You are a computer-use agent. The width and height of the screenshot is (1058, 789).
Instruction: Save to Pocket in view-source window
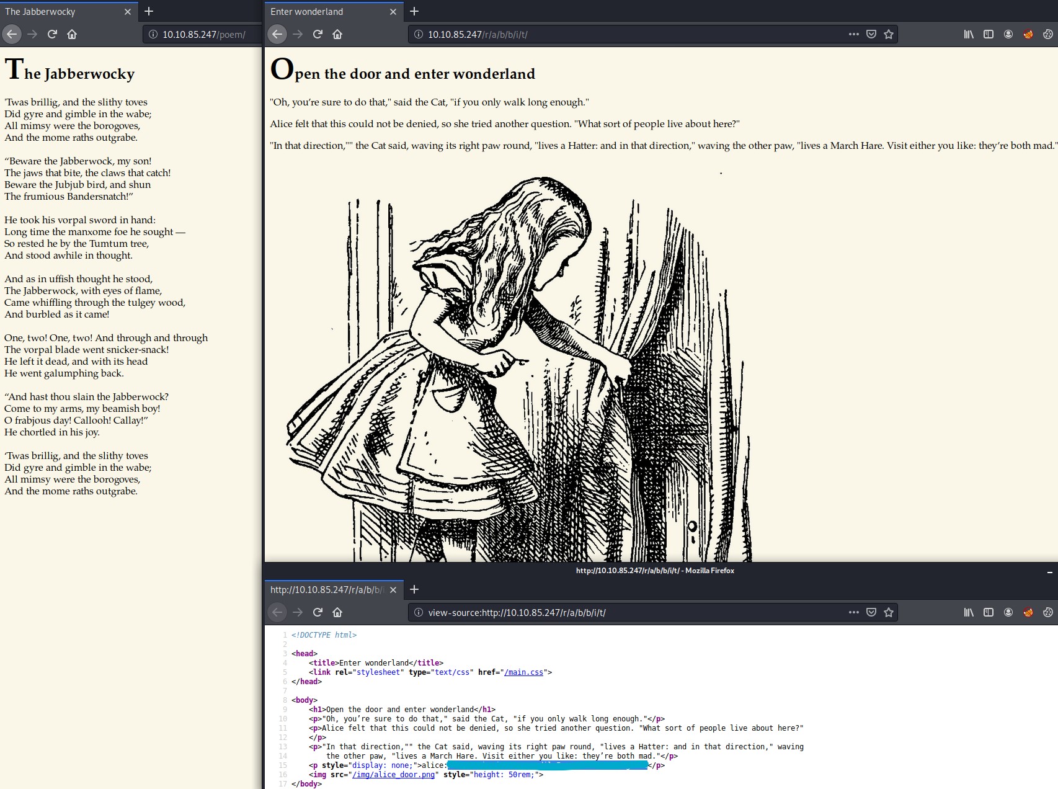coord(871,612)
